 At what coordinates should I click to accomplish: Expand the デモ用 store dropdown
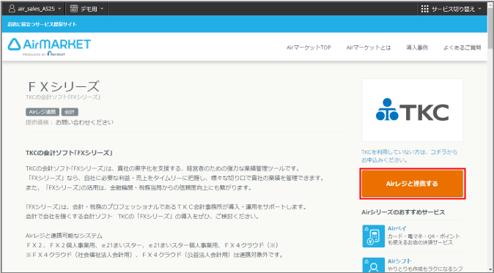click(x=86, y=9)
